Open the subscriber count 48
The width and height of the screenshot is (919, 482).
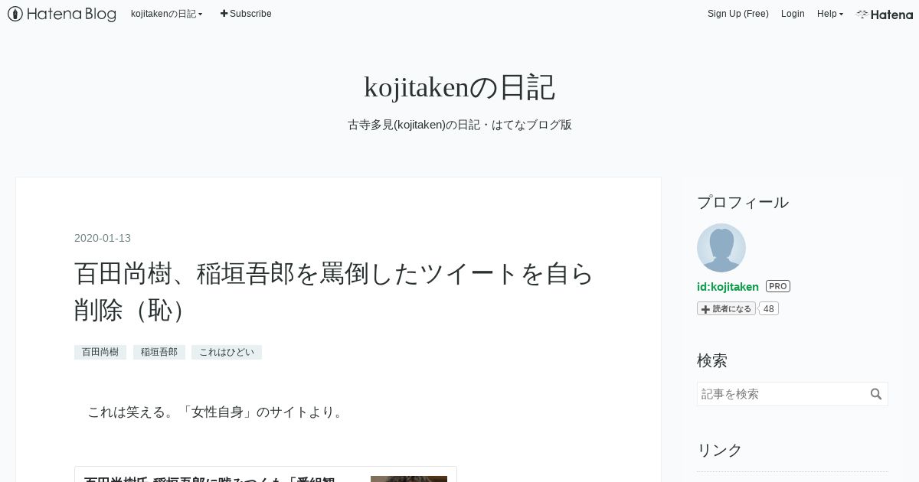(769, 308)
